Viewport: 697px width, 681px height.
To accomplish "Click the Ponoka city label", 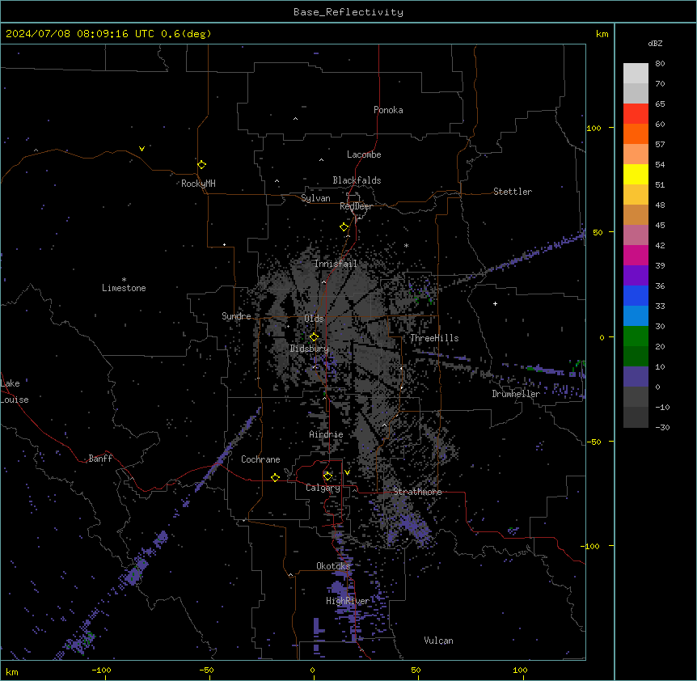I will (x=388, y=110).
